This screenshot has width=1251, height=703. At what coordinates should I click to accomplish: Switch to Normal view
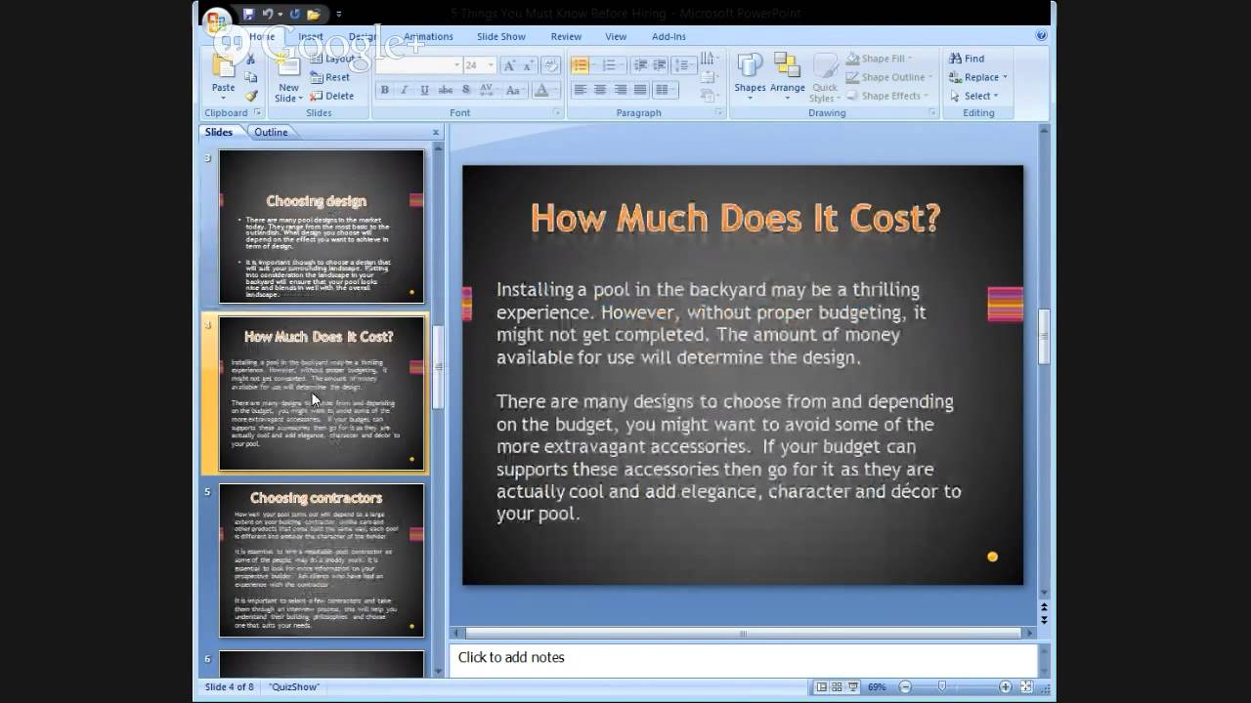[x=821, y=687]
